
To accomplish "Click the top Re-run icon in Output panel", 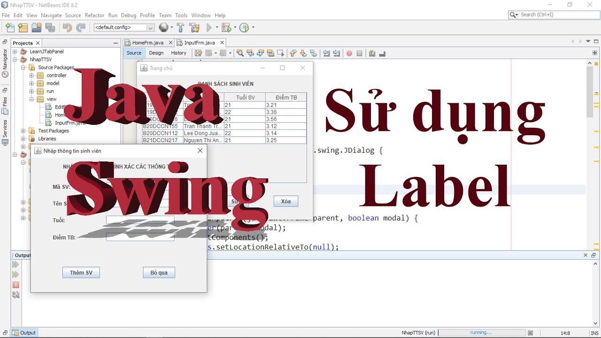I will pyautogui.click(x=16, y=265).
